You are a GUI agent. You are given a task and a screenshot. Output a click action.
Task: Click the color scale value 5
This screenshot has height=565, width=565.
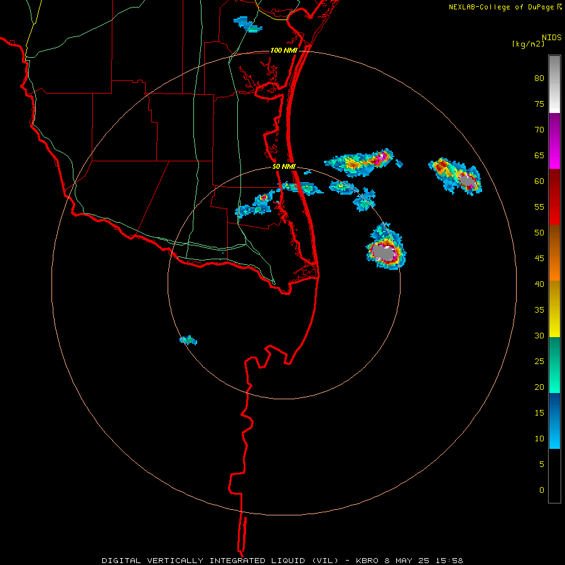click(542, 464)
